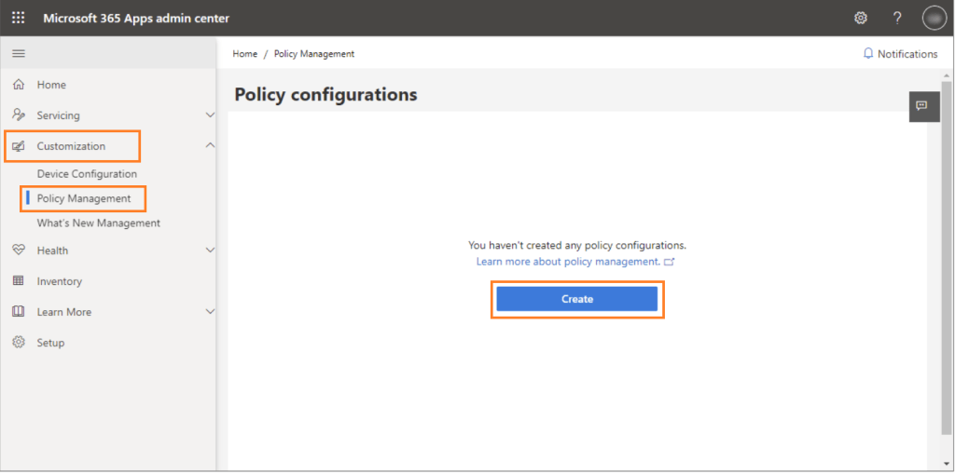This screenshot has height=474, width=955.
Task: Expand the Learn More chevron
Action: coord(210,312)
